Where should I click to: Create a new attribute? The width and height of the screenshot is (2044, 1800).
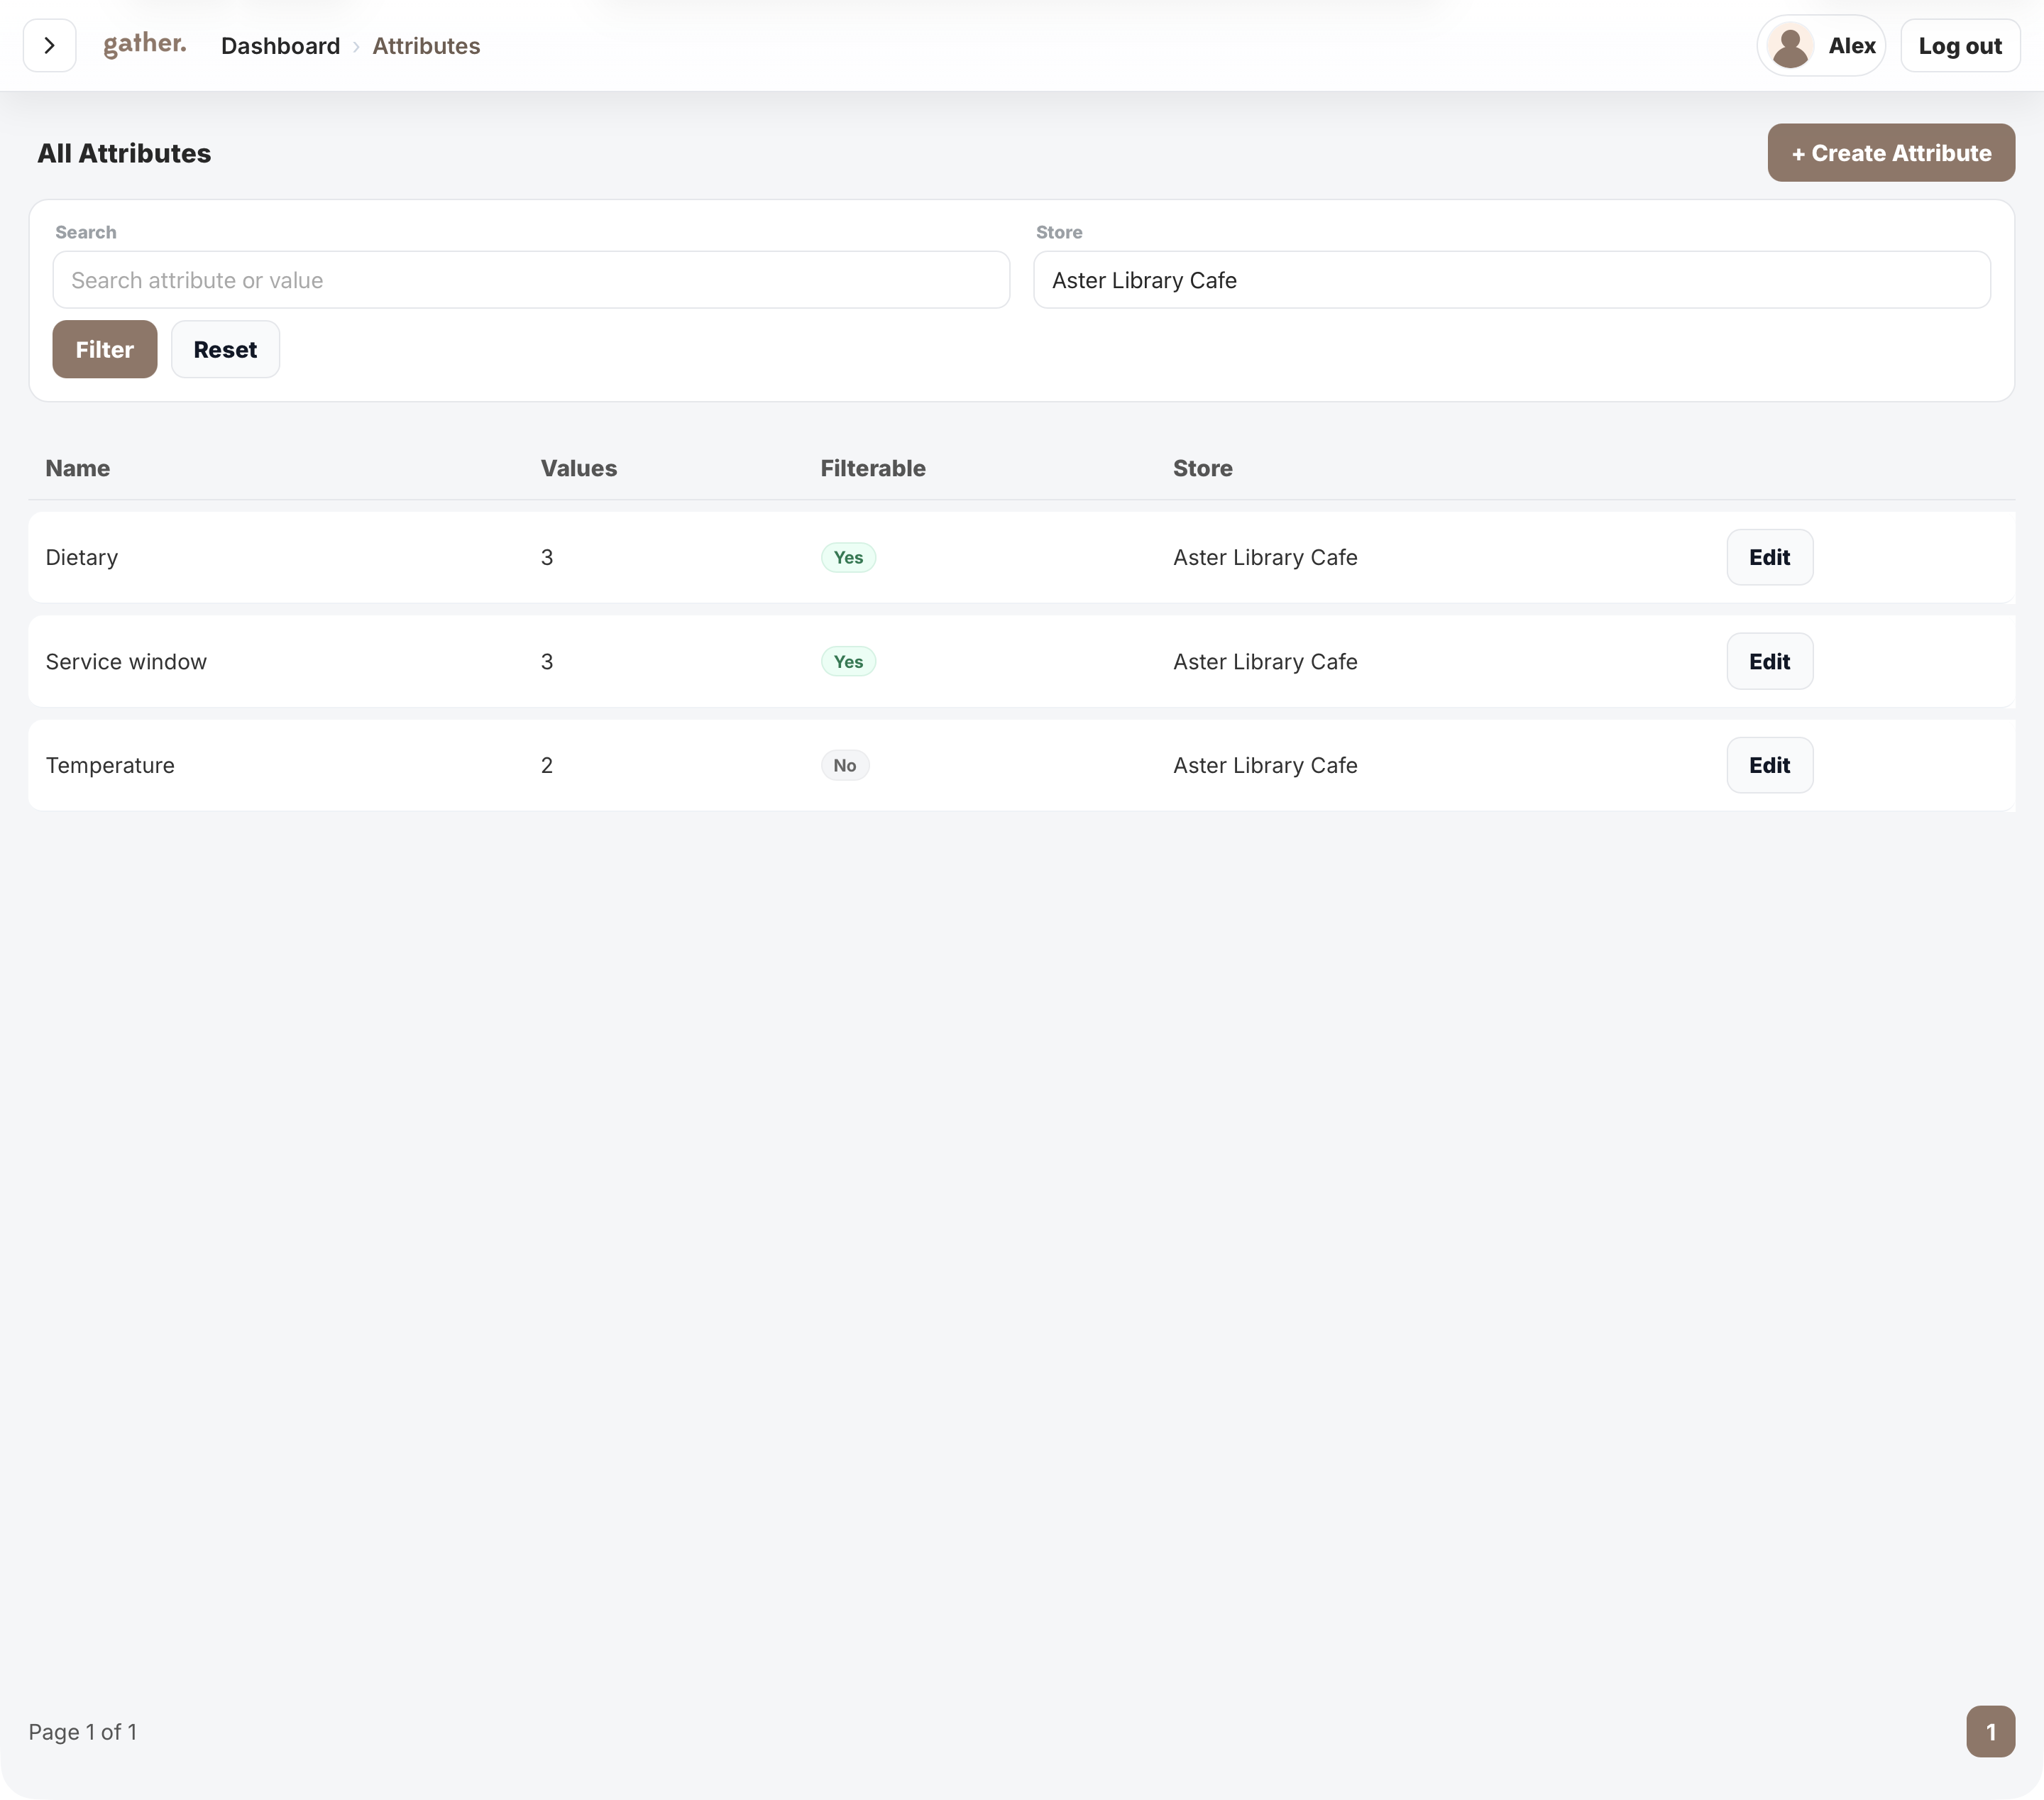click(x=1890, y=153)
